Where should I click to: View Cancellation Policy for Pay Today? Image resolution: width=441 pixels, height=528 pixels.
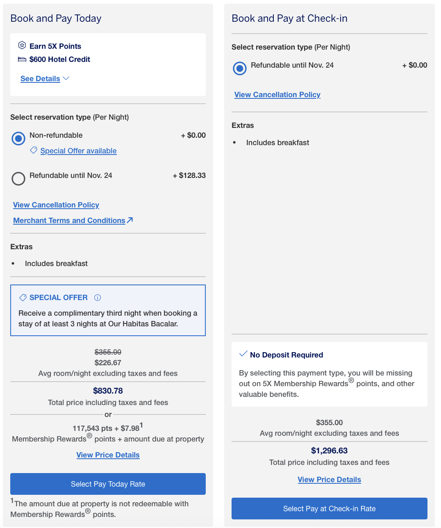(x=56, y=205)
